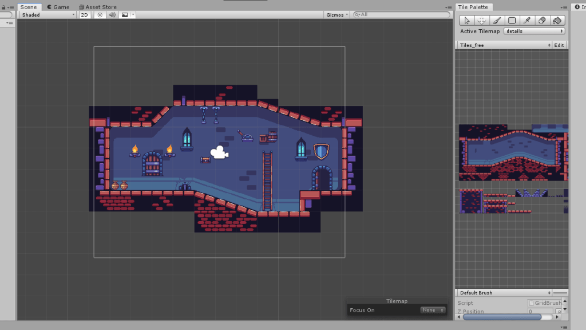Image resolution: width=586 pixels, height=330 pixels.
Task: Toggle scene audio speaker icon
Action: click(112, 15)
